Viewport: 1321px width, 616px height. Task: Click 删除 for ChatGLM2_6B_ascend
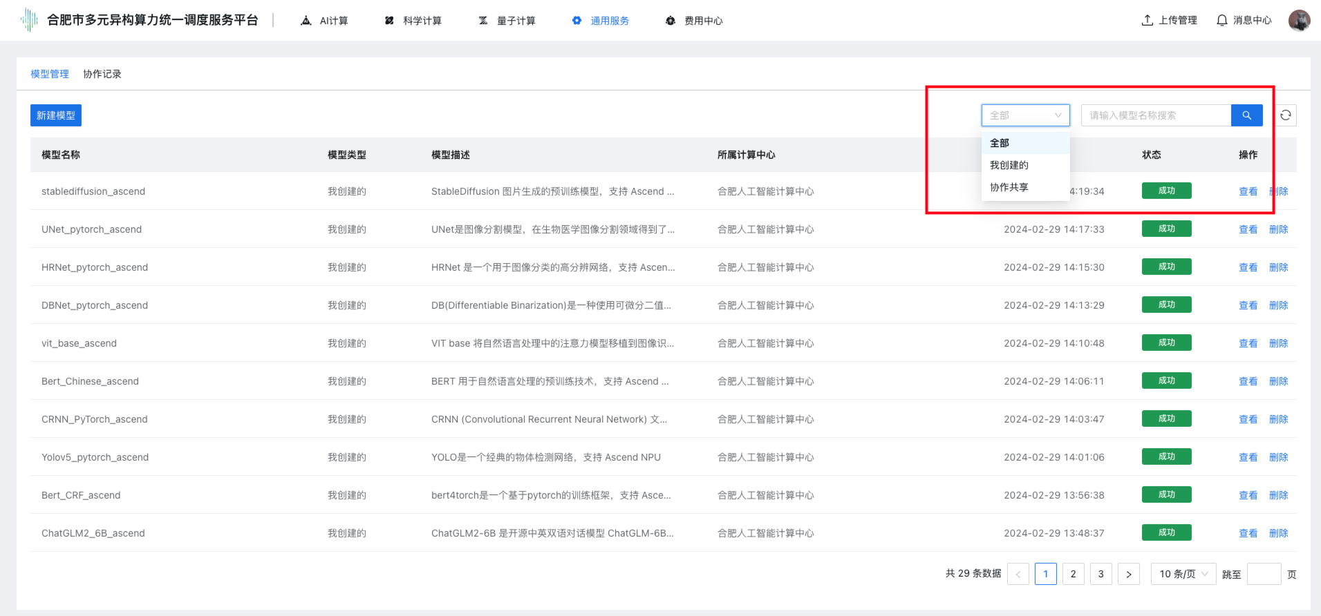point(1278,533)
